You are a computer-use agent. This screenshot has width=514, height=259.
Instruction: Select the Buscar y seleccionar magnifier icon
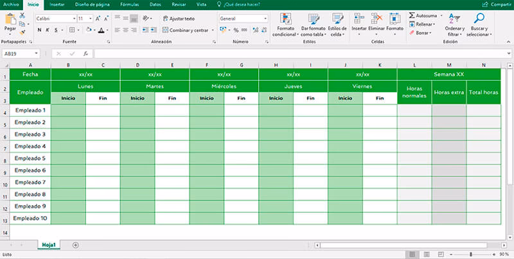[479, 19]
